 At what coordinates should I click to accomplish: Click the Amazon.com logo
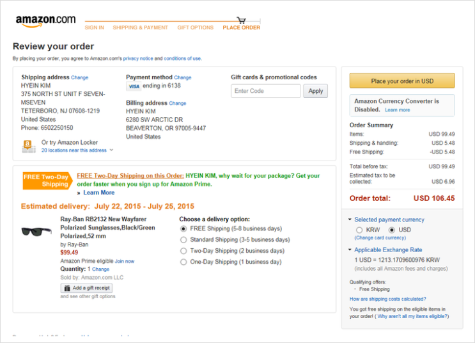pyautogui.click(x=45, y=20)
